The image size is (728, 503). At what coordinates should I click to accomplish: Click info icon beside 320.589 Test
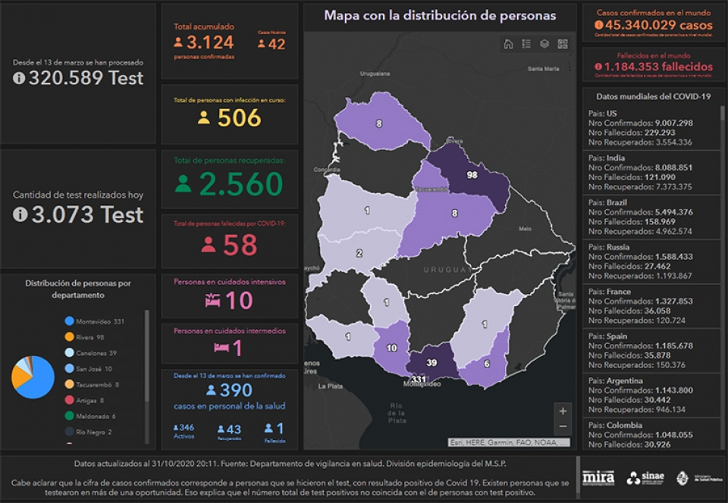click(x=19, y=78)
